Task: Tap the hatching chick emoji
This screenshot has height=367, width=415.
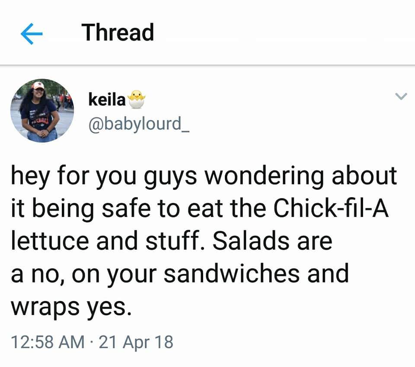Action: [x=136, y=99]
